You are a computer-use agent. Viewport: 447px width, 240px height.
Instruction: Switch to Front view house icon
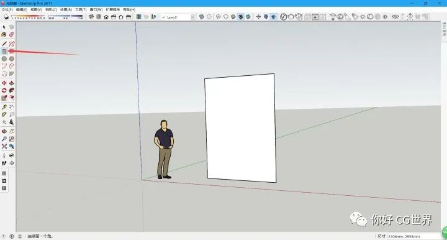pyautogui.click(x=106, y=17)
